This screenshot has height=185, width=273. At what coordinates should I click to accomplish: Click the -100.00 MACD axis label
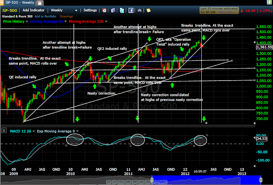tap(263, 160)
